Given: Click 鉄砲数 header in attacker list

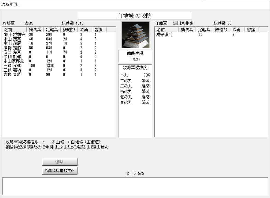Looking at the screenshot, I should tap(69, 30).
